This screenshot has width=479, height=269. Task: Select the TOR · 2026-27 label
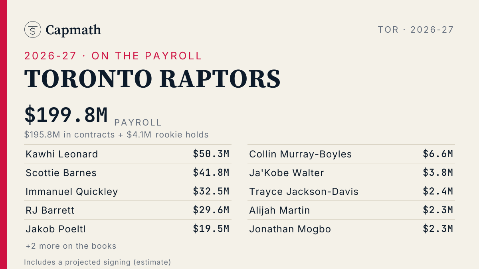click(x=416, y=29)
